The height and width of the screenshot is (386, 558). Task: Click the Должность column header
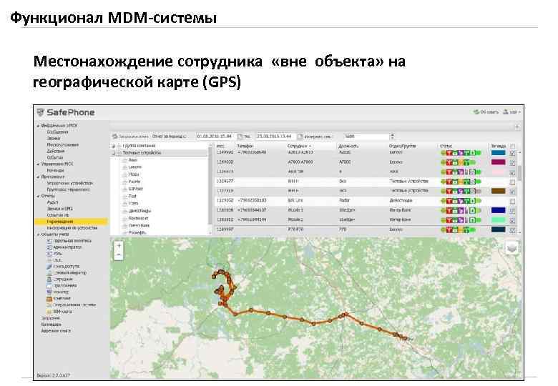[x=348, y=146]
